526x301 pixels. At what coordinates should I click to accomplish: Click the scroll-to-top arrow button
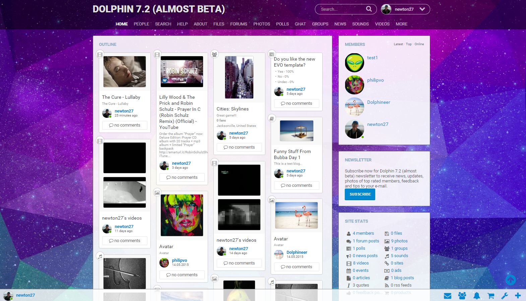point(511,280)
